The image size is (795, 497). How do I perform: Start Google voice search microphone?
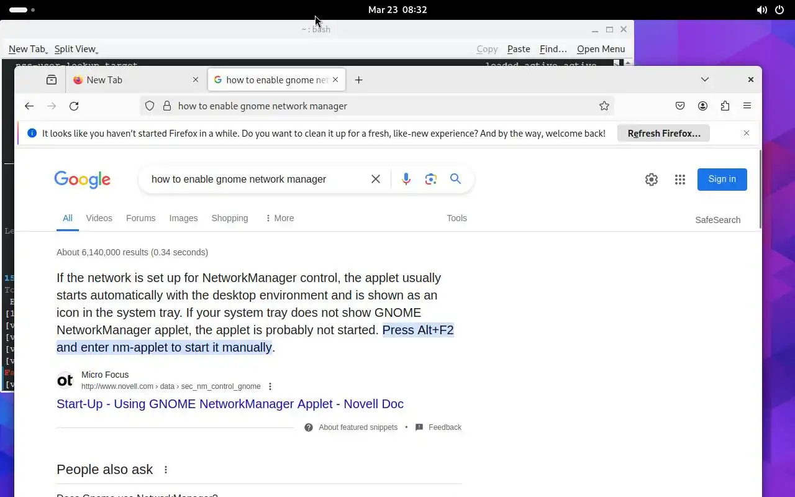(x=406, y=179)
